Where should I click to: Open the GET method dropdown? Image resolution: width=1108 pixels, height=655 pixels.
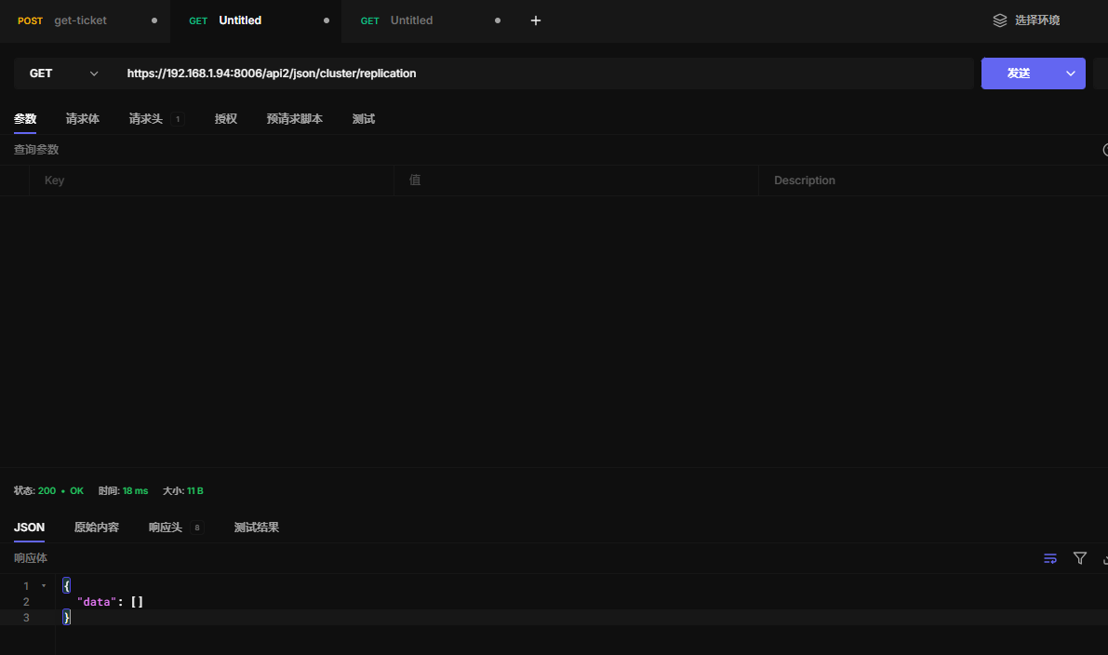[63, 74]
